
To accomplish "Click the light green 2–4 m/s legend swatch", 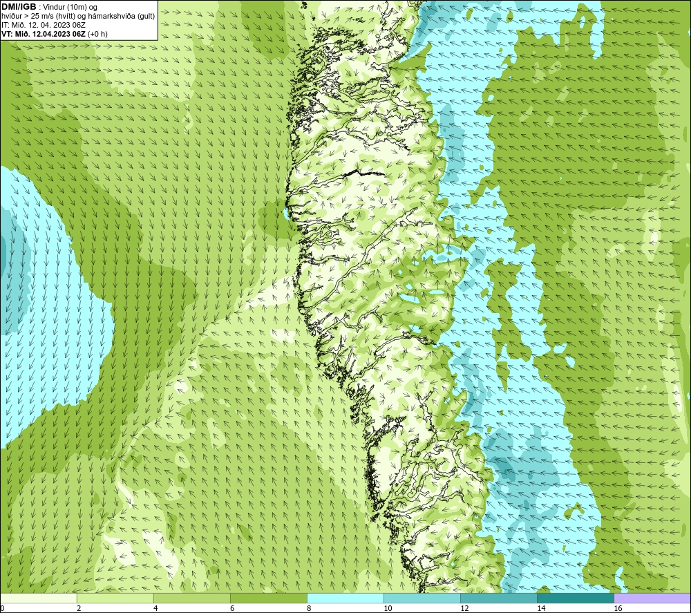I will (115, 598).
